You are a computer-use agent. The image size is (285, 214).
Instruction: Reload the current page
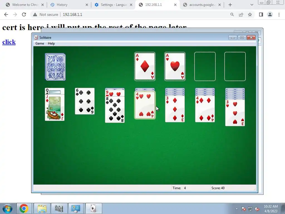coord(24,14)
